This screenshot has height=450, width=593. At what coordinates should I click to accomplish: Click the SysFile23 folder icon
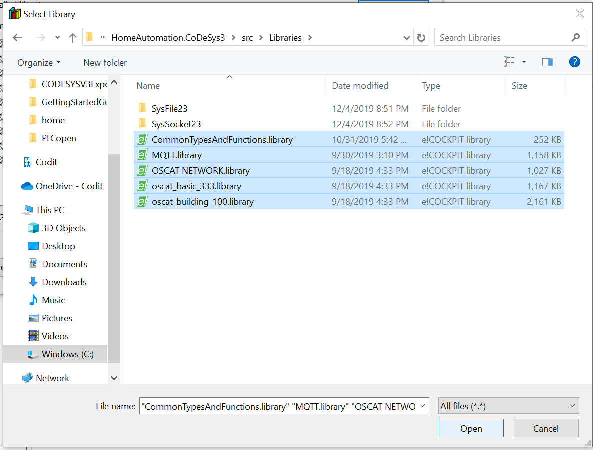[x=142, y=108]
